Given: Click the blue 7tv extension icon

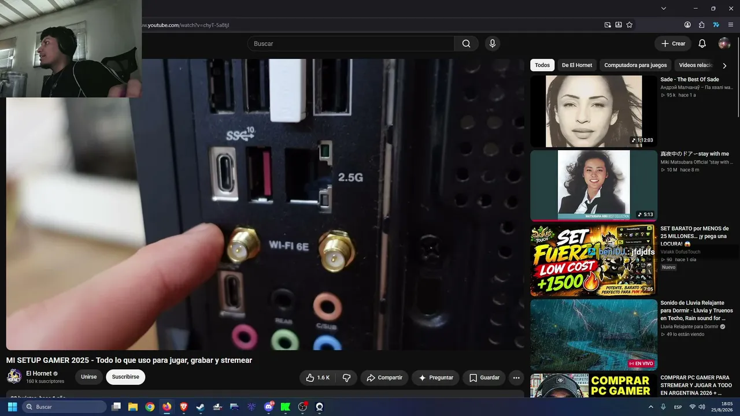Looking at the screenshot, I should point(716,25).
